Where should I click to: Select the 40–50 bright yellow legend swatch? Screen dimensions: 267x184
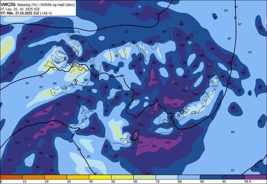(x=100, y=177)
